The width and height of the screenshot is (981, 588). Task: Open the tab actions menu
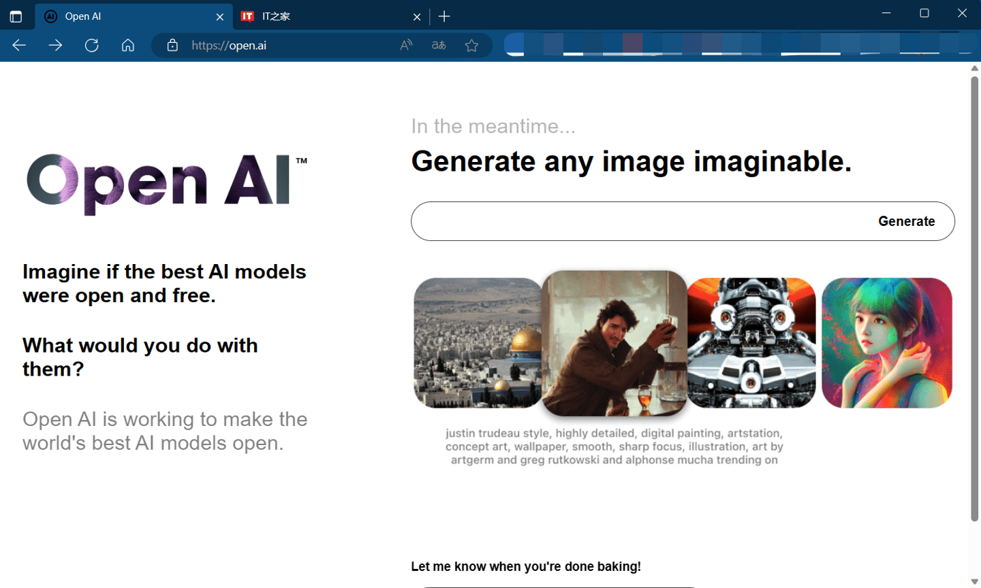16,16
